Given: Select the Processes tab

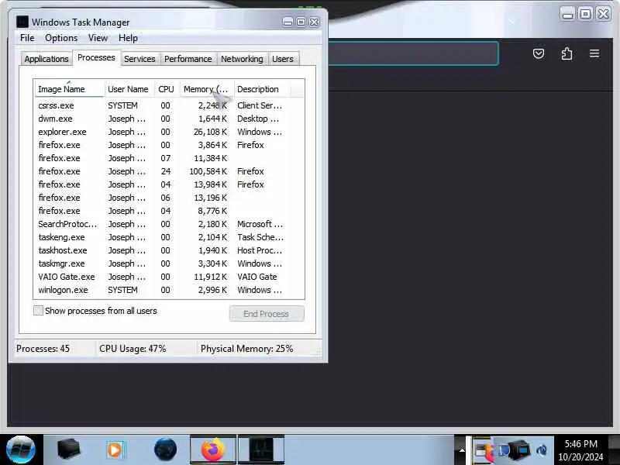Looking at the screenshot, I should [x=96, y=57].
